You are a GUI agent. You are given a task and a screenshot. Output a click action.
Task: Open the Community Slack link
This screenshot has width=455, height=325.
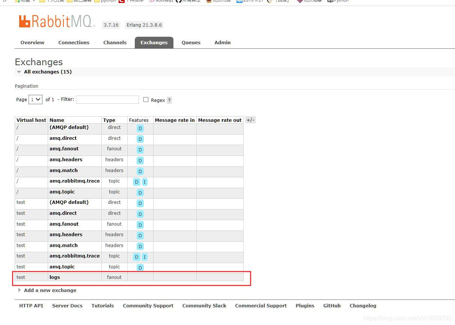[204, 306]
